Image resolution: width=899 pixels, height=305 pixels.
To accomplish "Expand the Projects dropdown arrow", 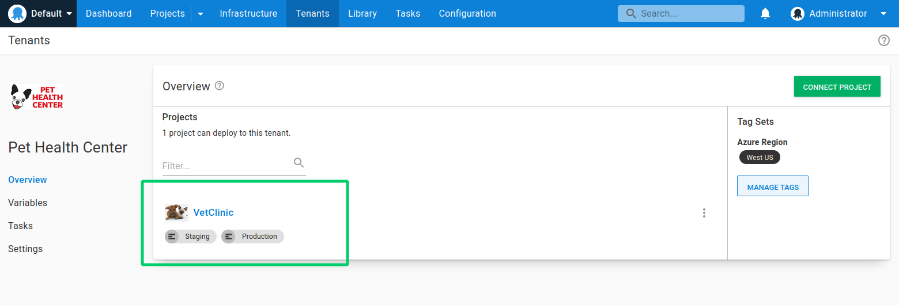I will (x=201, y=14).
